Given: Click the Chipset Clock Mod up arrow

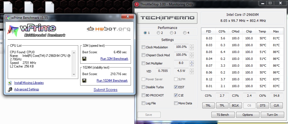Looking at the screenshot, I should point(192,54).
